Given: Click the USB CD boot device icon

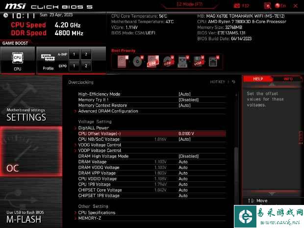Looking at the screenshot, I should [168, 61].
